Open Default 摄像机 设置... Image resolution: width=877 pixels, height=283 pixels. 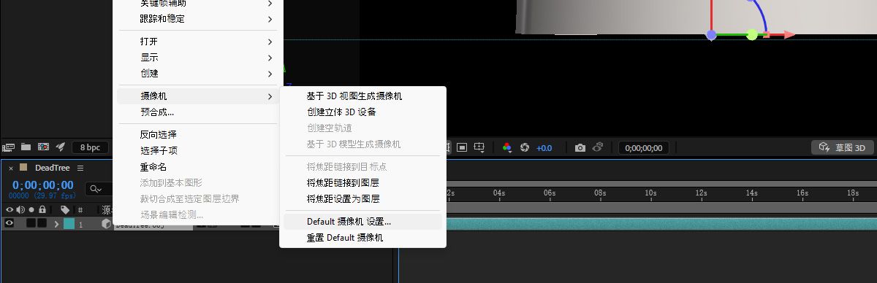tap(362, 221)
